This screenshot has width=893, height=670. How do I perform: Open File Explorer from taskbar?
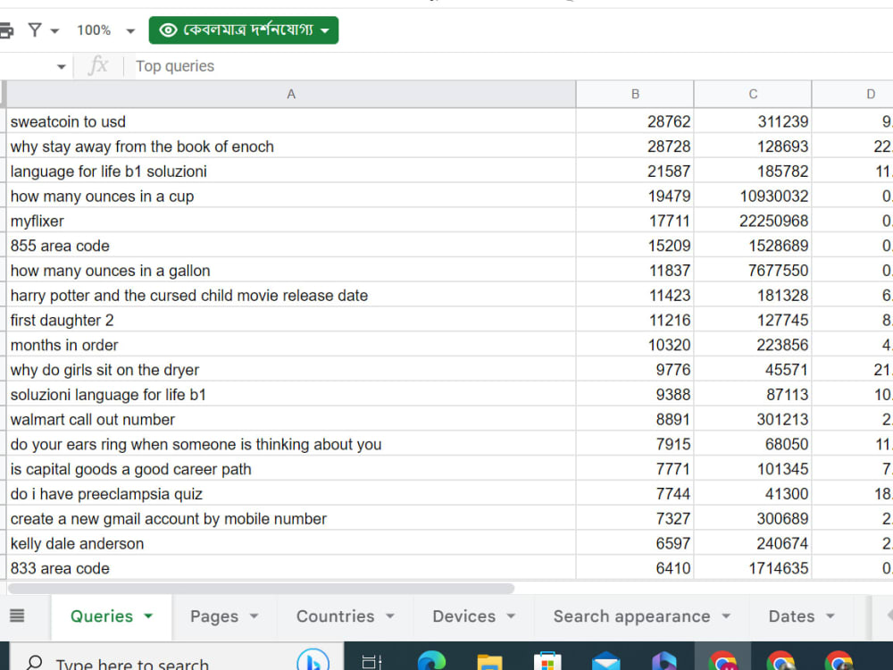(x=489, y=662)
